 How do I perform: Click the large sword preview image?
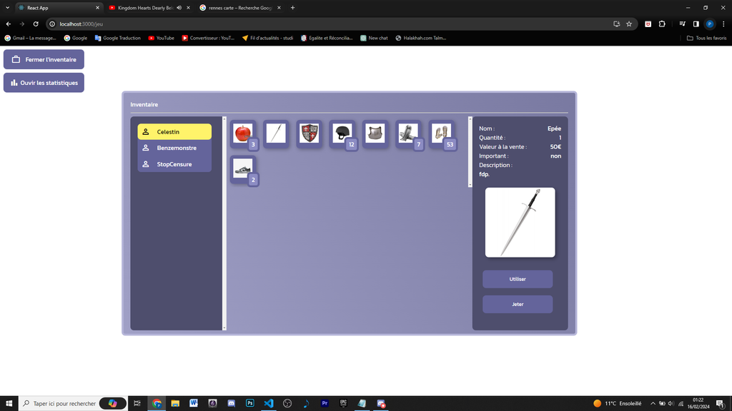pyautogui.click(x=520, y=222)
